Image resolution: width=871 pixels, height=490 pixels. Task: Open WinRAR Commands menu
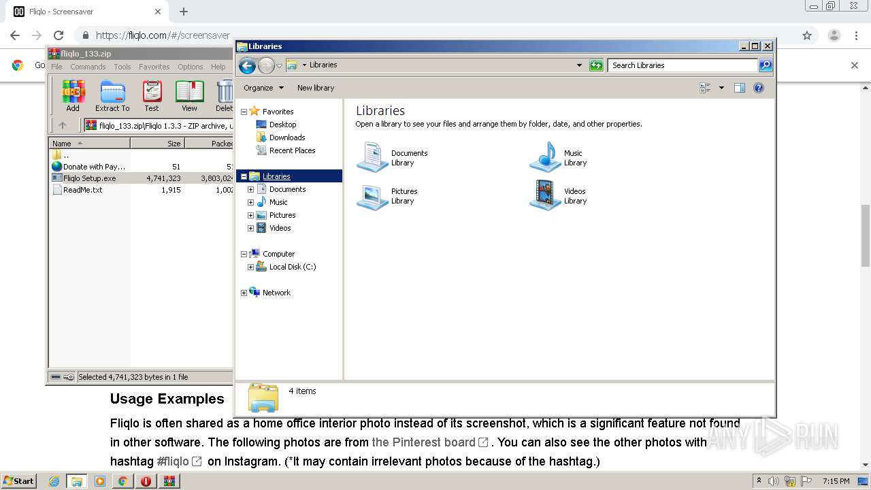tap(88, 67)
